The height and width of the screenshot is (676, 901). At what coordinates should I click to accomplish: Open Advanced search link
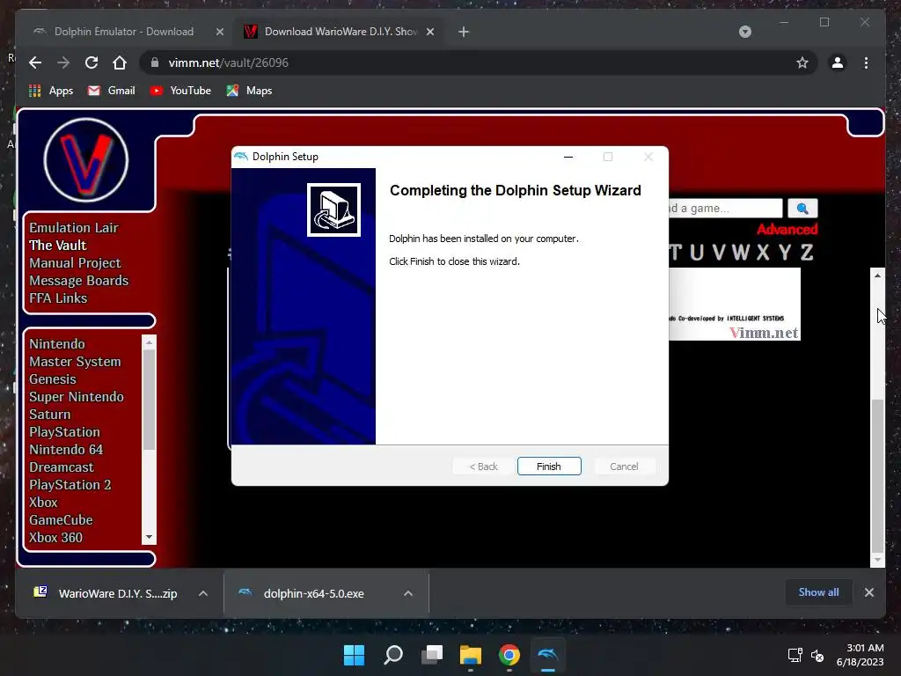[787, 230]
